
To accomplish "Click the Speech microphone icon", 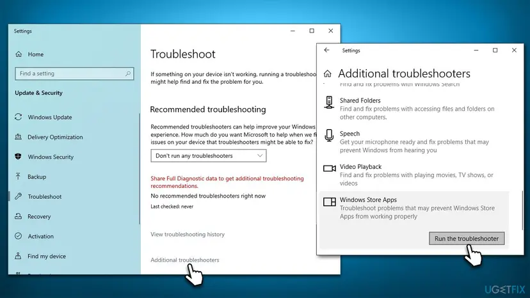I will click(329, 136).
